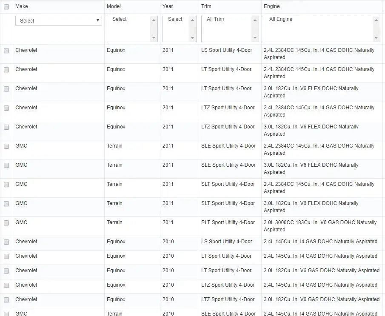Click 'LS Sport Utility 4-Door' in 2010 row
This screenshot has height=316, width=385.
(x=227, y=242)
